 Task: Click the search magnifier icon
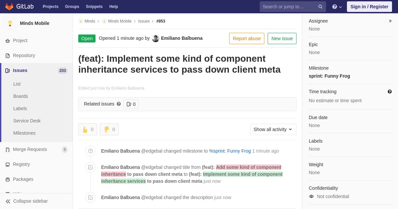[320, 7]
